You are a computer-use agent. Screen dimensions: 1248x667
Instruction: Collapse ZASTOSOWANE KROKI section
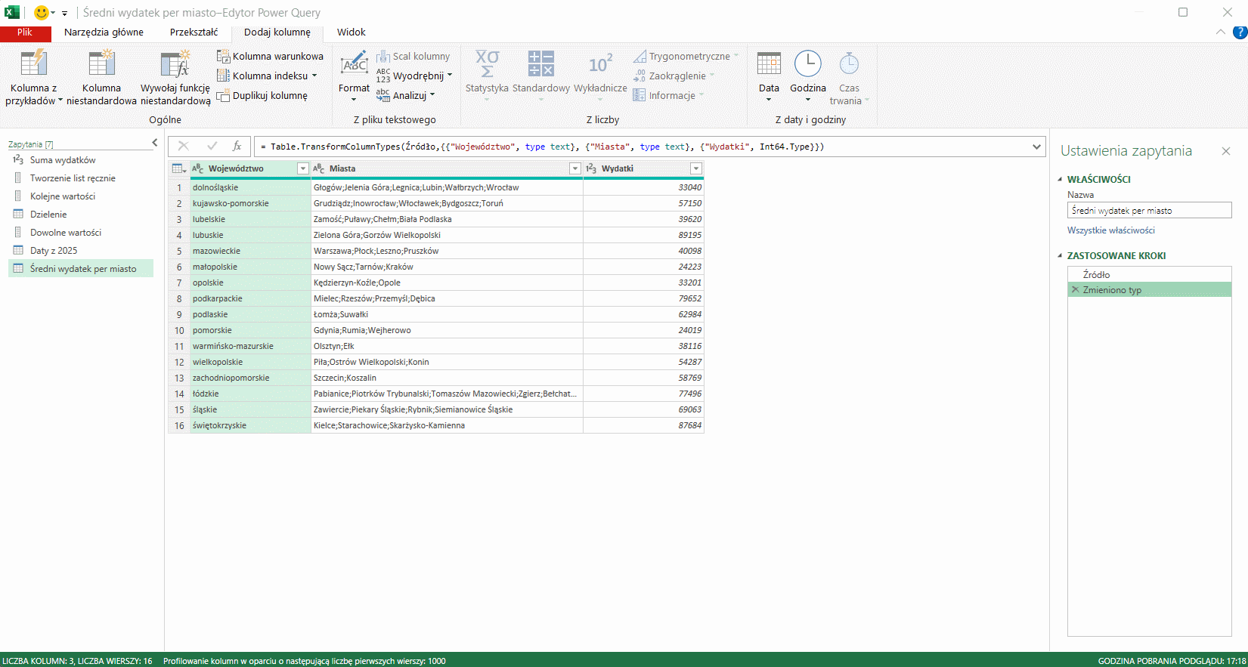1060,256
